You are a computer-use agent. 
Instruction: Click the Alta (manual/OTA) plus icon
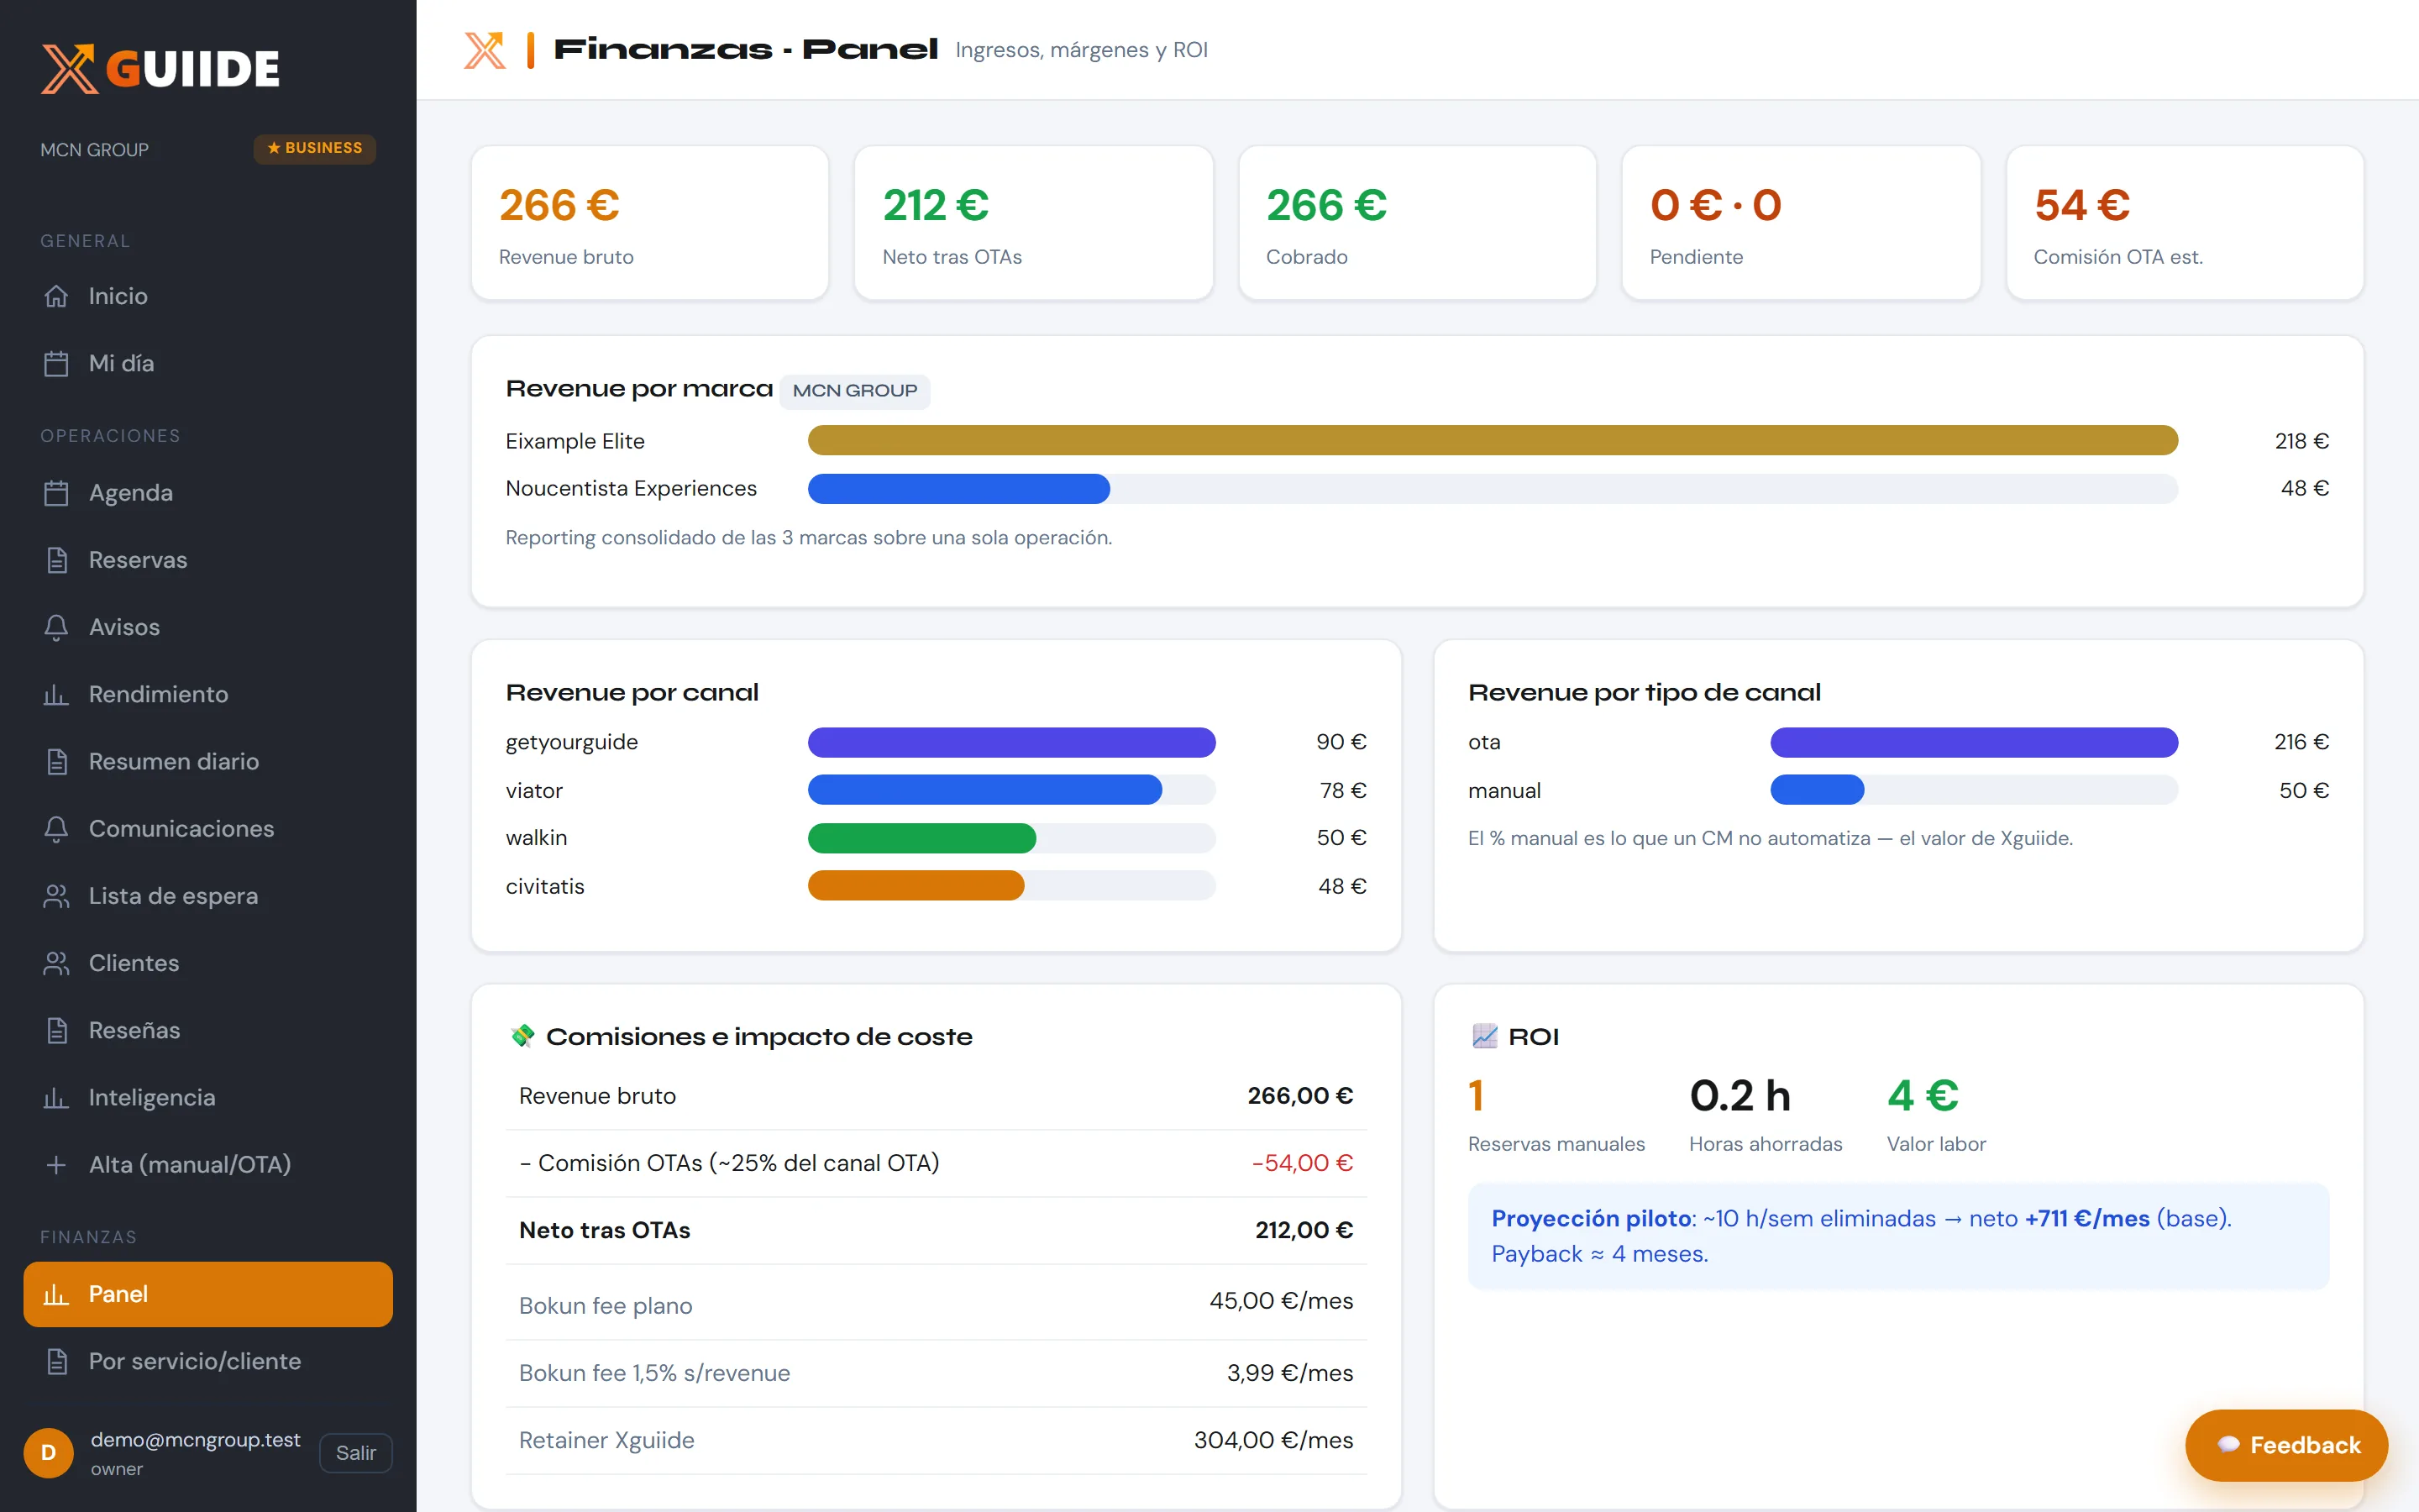[x=56, y=1164]
